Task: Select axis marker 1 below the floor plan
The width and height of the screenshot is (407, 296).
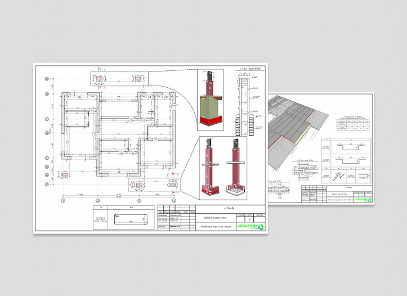Action: point(64,200)
